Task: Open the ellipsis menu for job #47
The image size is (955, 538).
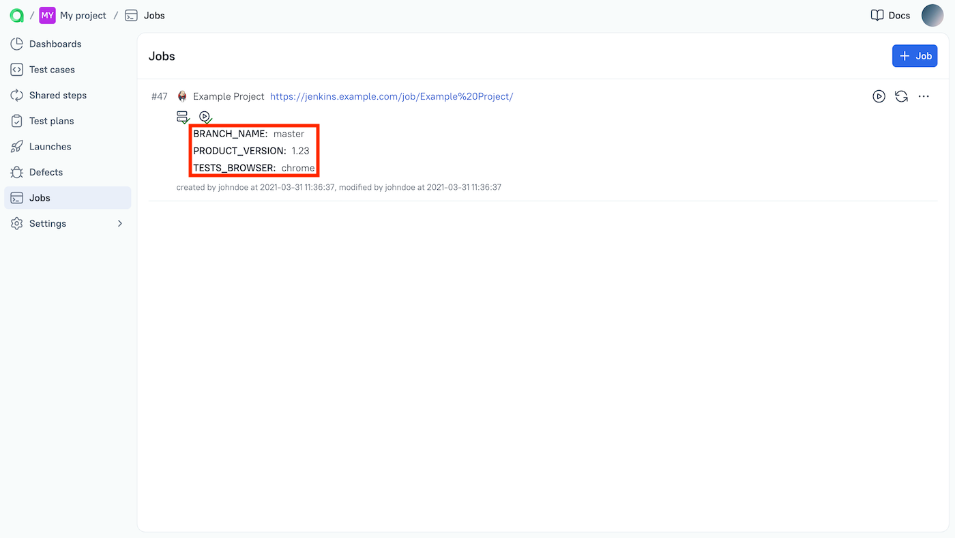Action: [x=924, y=96]
